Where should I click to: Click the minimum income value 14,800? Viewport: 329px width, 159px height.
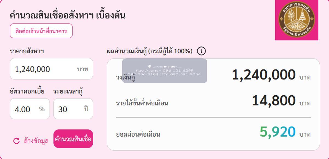pyautogui.click(x=274, y=101)
